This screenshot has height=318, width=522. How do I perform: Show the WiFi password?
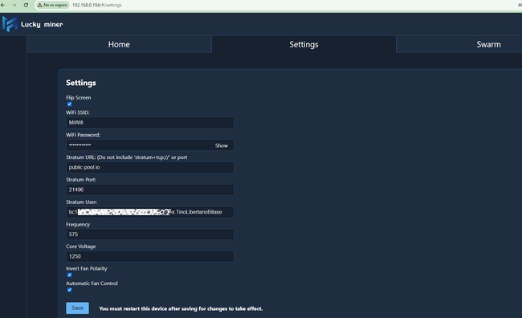[222, 145]
